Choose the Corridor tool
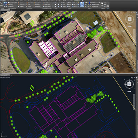 click(x=29, y=7)
